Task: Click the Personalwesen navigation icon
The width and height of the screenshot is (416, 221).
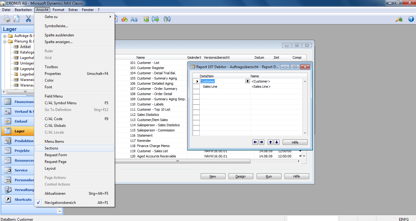Action: tap(8, 180)
